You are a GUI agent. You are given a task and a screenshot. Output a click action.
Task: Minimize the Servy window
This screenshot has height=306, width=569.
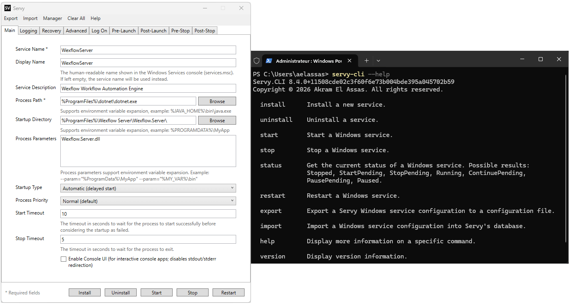point(205,8)
